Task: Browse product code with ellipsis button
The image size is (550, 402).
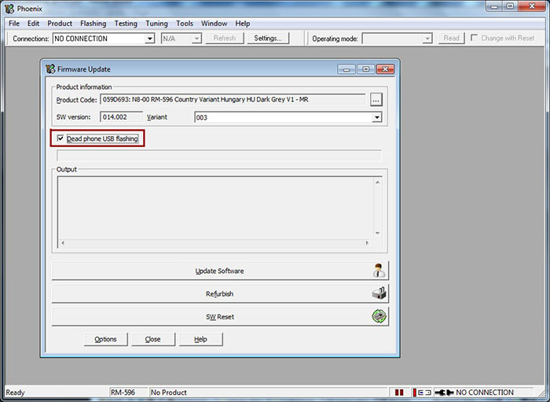Action: (376, 100)
